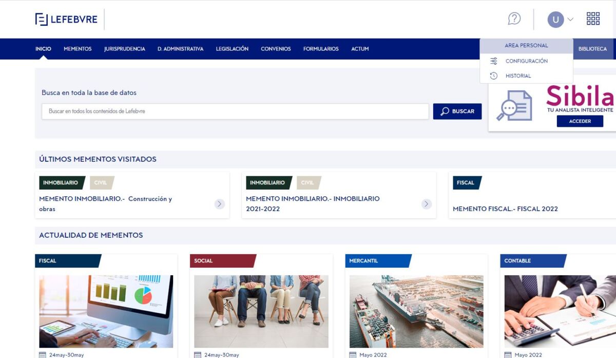Click calendar icon under Fiscal news card
This screenshot has height=358, width=616.
(43, 354)
